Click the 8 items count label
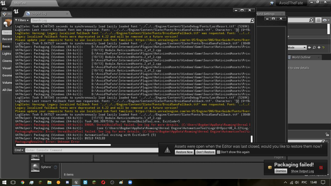The image size is (331, 186). pyautogui.click(x=69, y=175)
